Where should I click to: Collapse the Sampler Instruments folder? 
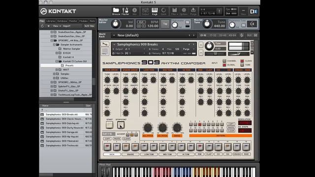(x=54, y=45)
